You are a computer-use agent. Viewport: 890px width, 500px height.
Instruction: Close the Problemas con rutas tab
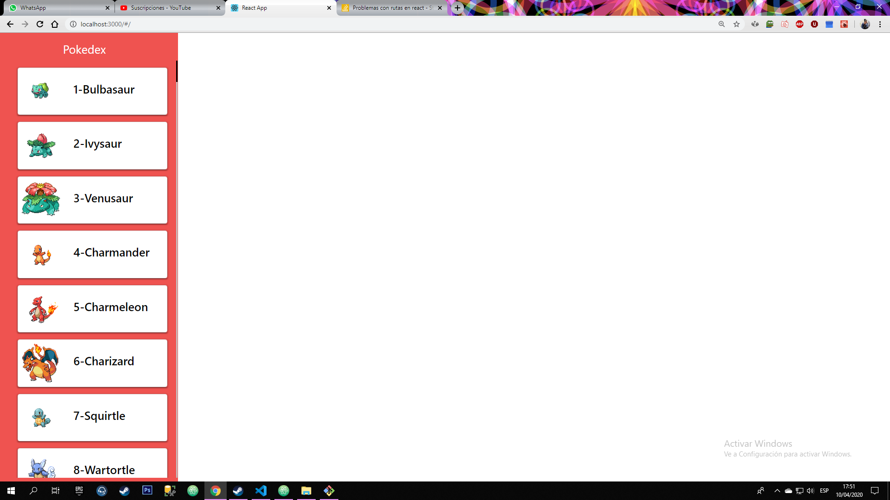click(x=440, y=8)
